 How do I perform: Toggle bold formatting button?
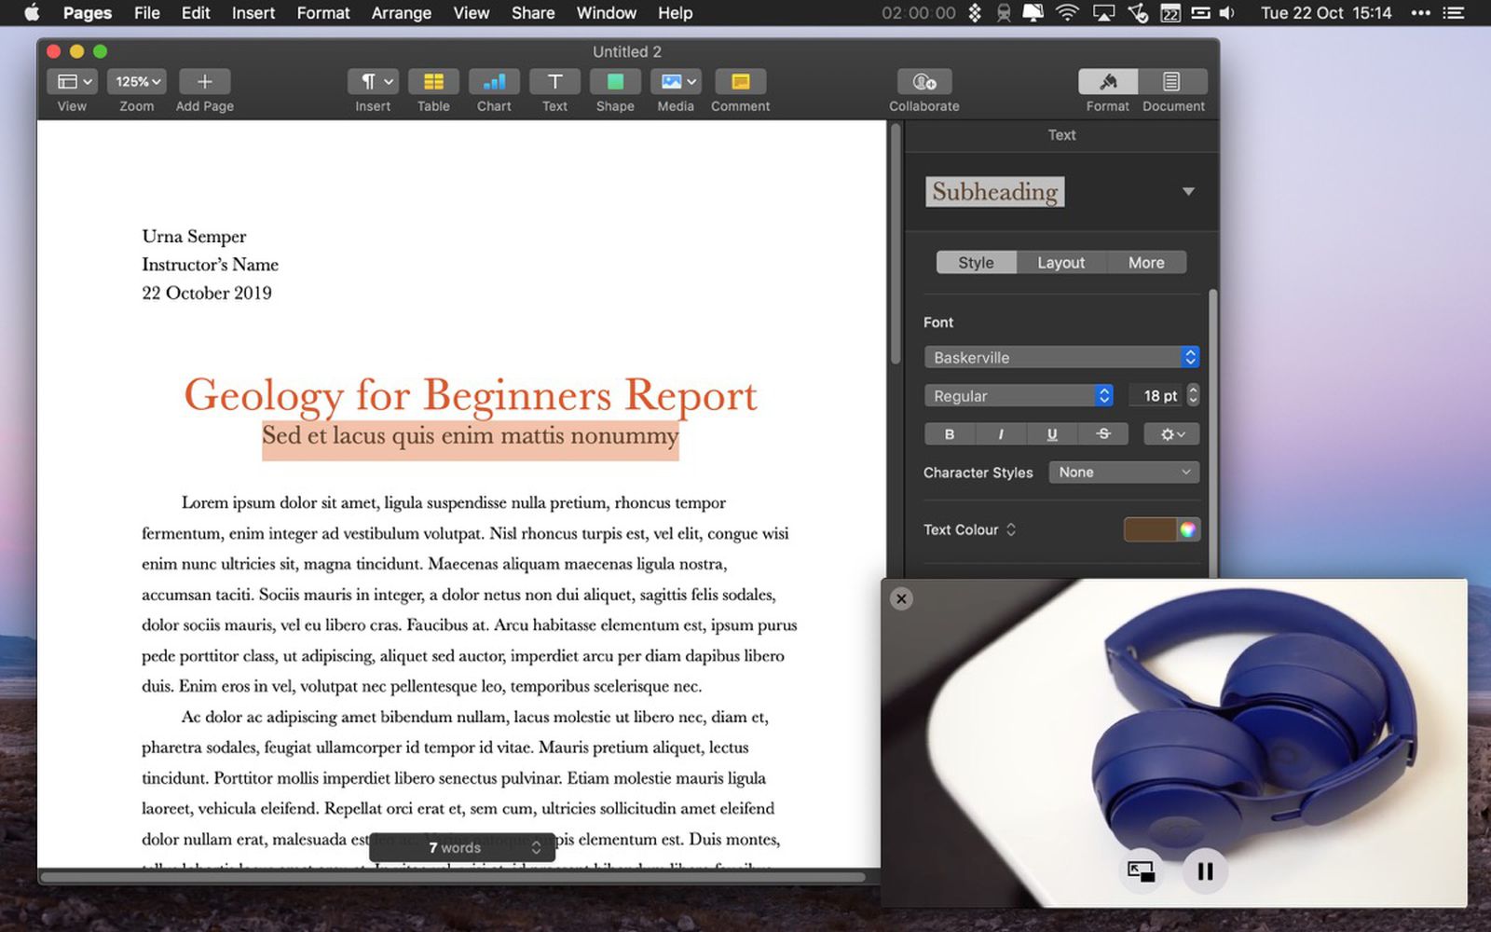click(x=950, y=434)
